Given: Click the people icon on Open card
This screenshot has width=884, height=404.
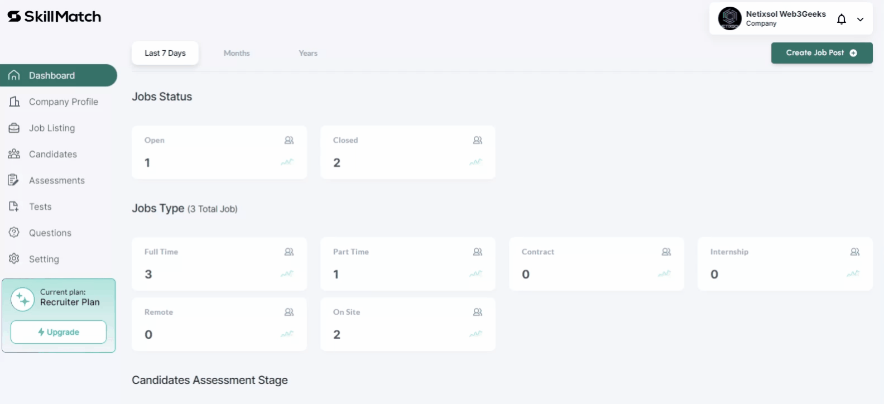Looking at the screenshot, I should (x=289, y=140).
